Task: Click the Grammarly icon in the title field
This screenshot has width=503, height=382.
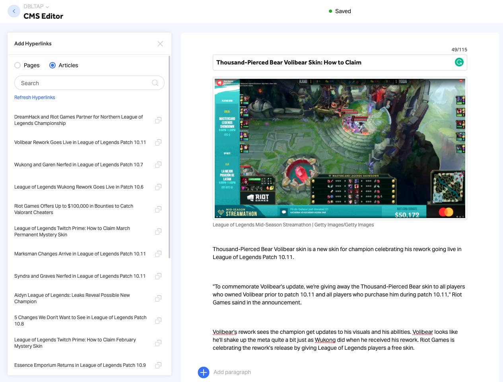Action: tap(459, 62)
